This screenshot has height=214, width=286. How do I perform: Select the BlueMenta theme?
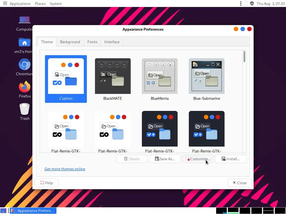pyautogui.click(x=159, y=79)
